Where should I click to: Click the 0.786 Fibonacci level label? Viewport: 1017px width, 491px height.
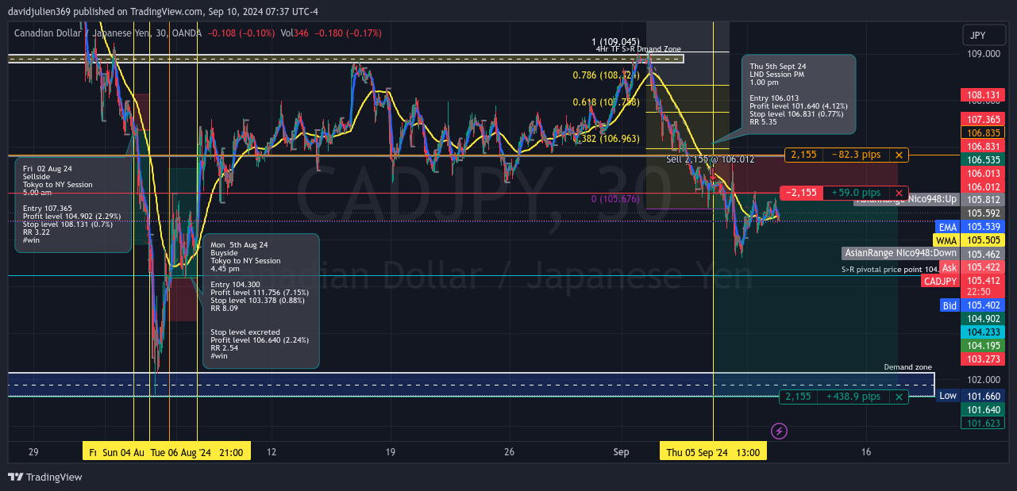point(606,75)
